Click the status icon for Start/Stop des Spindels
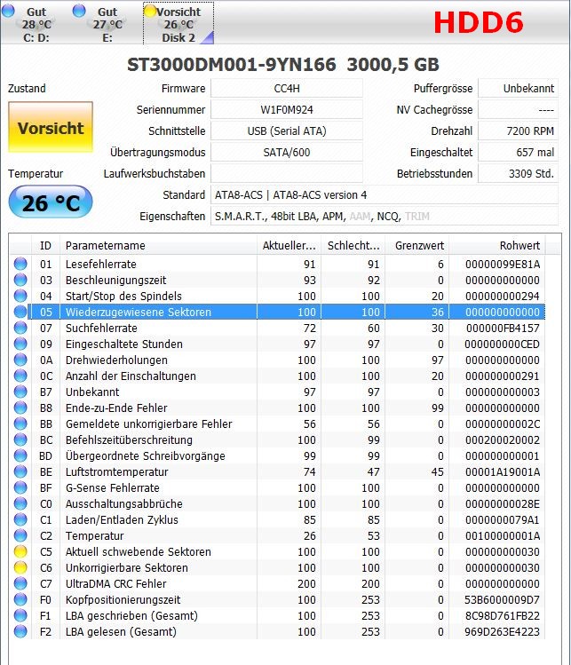571x665 pixels. pos(20,296)
